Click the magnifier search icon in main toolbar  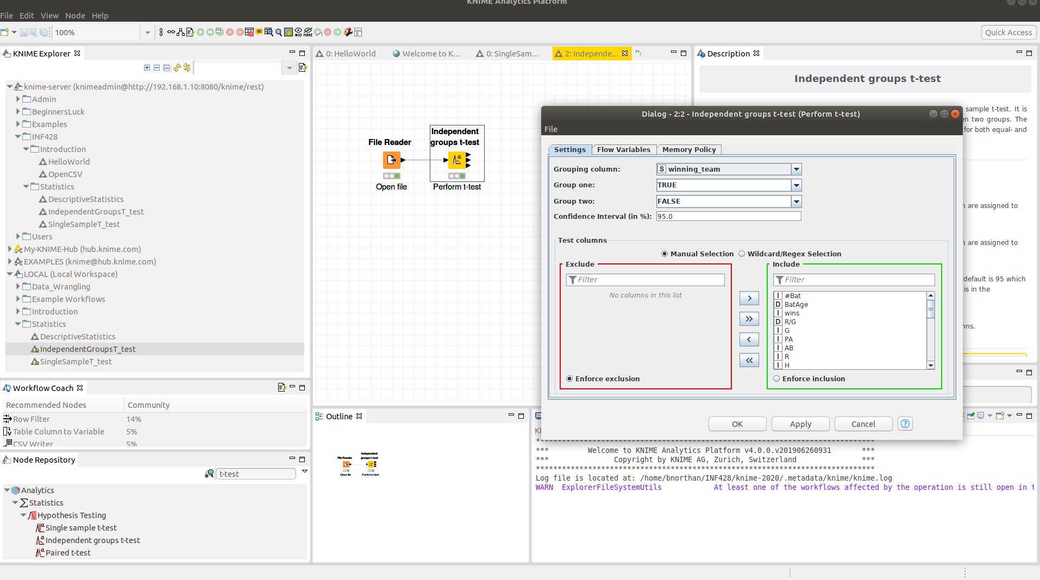(279, 33)
